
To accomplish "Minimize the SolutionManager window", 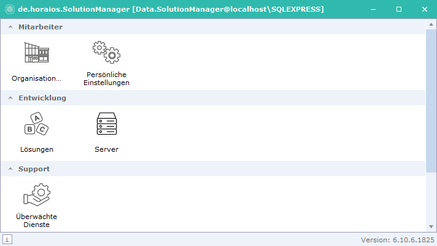I will [373, 9].
